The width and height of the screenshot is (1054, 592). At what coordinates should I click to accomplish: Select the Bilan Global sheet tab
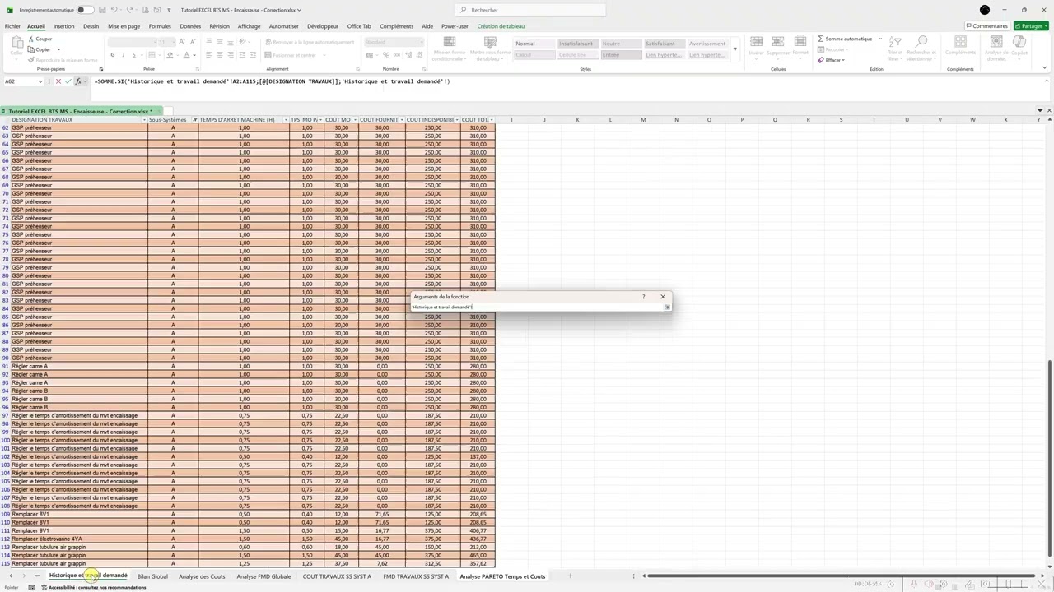pos(152,576)
